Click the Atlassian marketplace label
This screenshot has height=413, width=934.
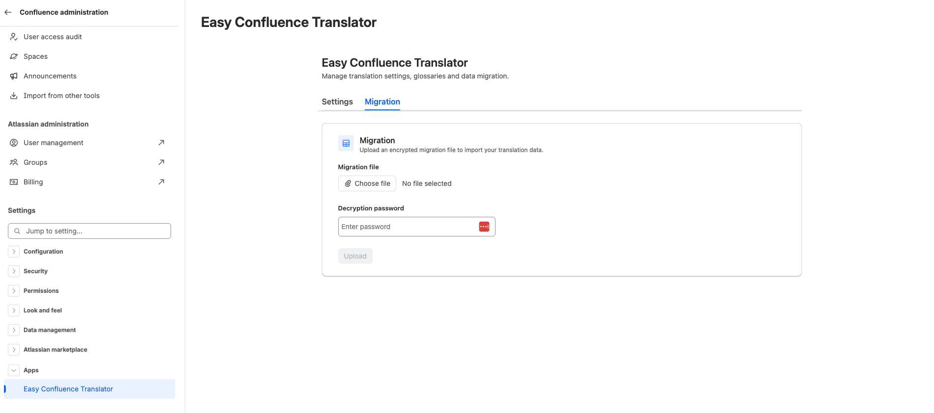(55, 350)
